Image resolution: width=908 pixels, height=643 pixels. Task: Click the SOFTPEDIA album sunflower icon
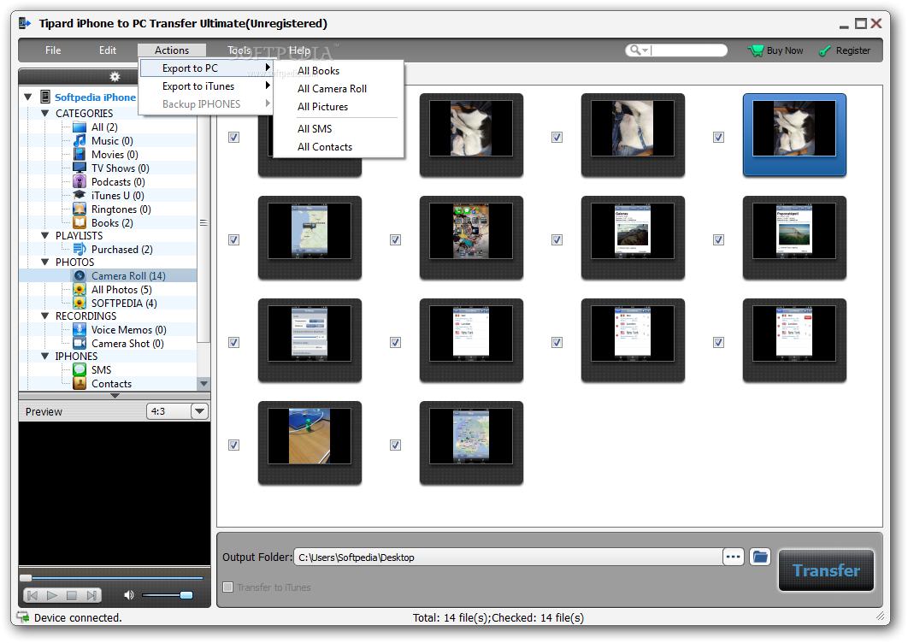coord(80,303)
